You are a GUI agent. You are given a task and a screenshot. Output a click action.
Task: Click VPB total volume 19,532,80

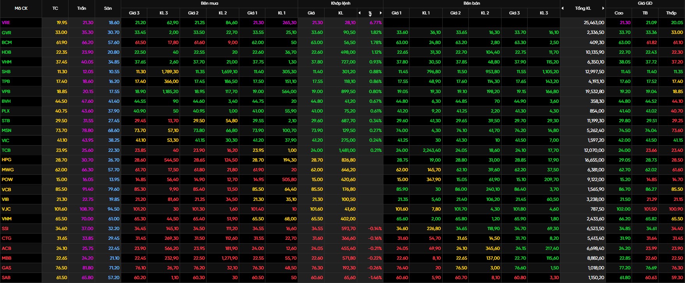[x=594, y=91]
